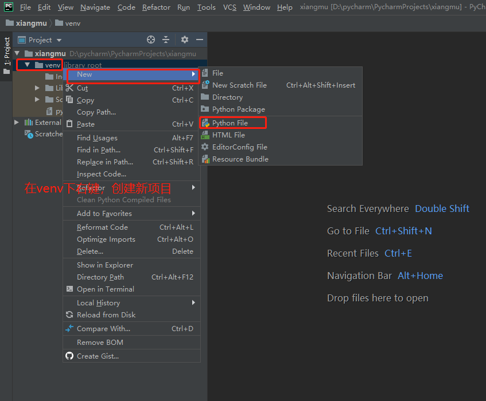This screenshot has width=486, height=401.
Task: Open the Window menu
Action: [x=256, y=7]
